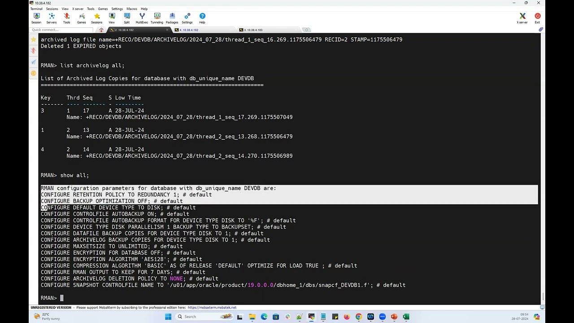
Task: Start the X server icon
Action: 522,18
